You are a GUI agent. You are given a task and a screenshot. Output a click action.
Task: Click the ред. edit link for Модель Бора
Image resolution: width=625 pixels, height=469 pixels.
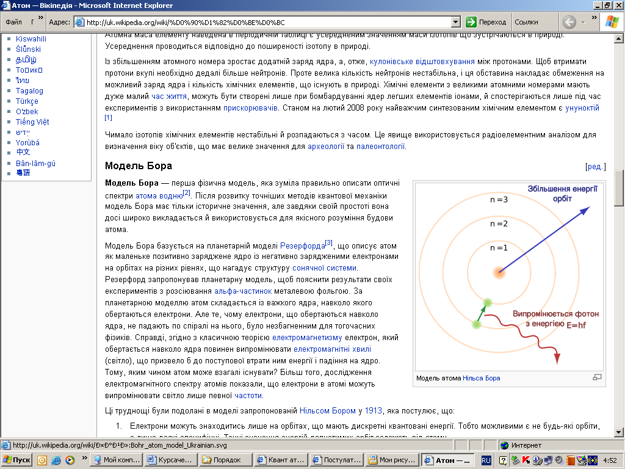click(x=595, y=167)
